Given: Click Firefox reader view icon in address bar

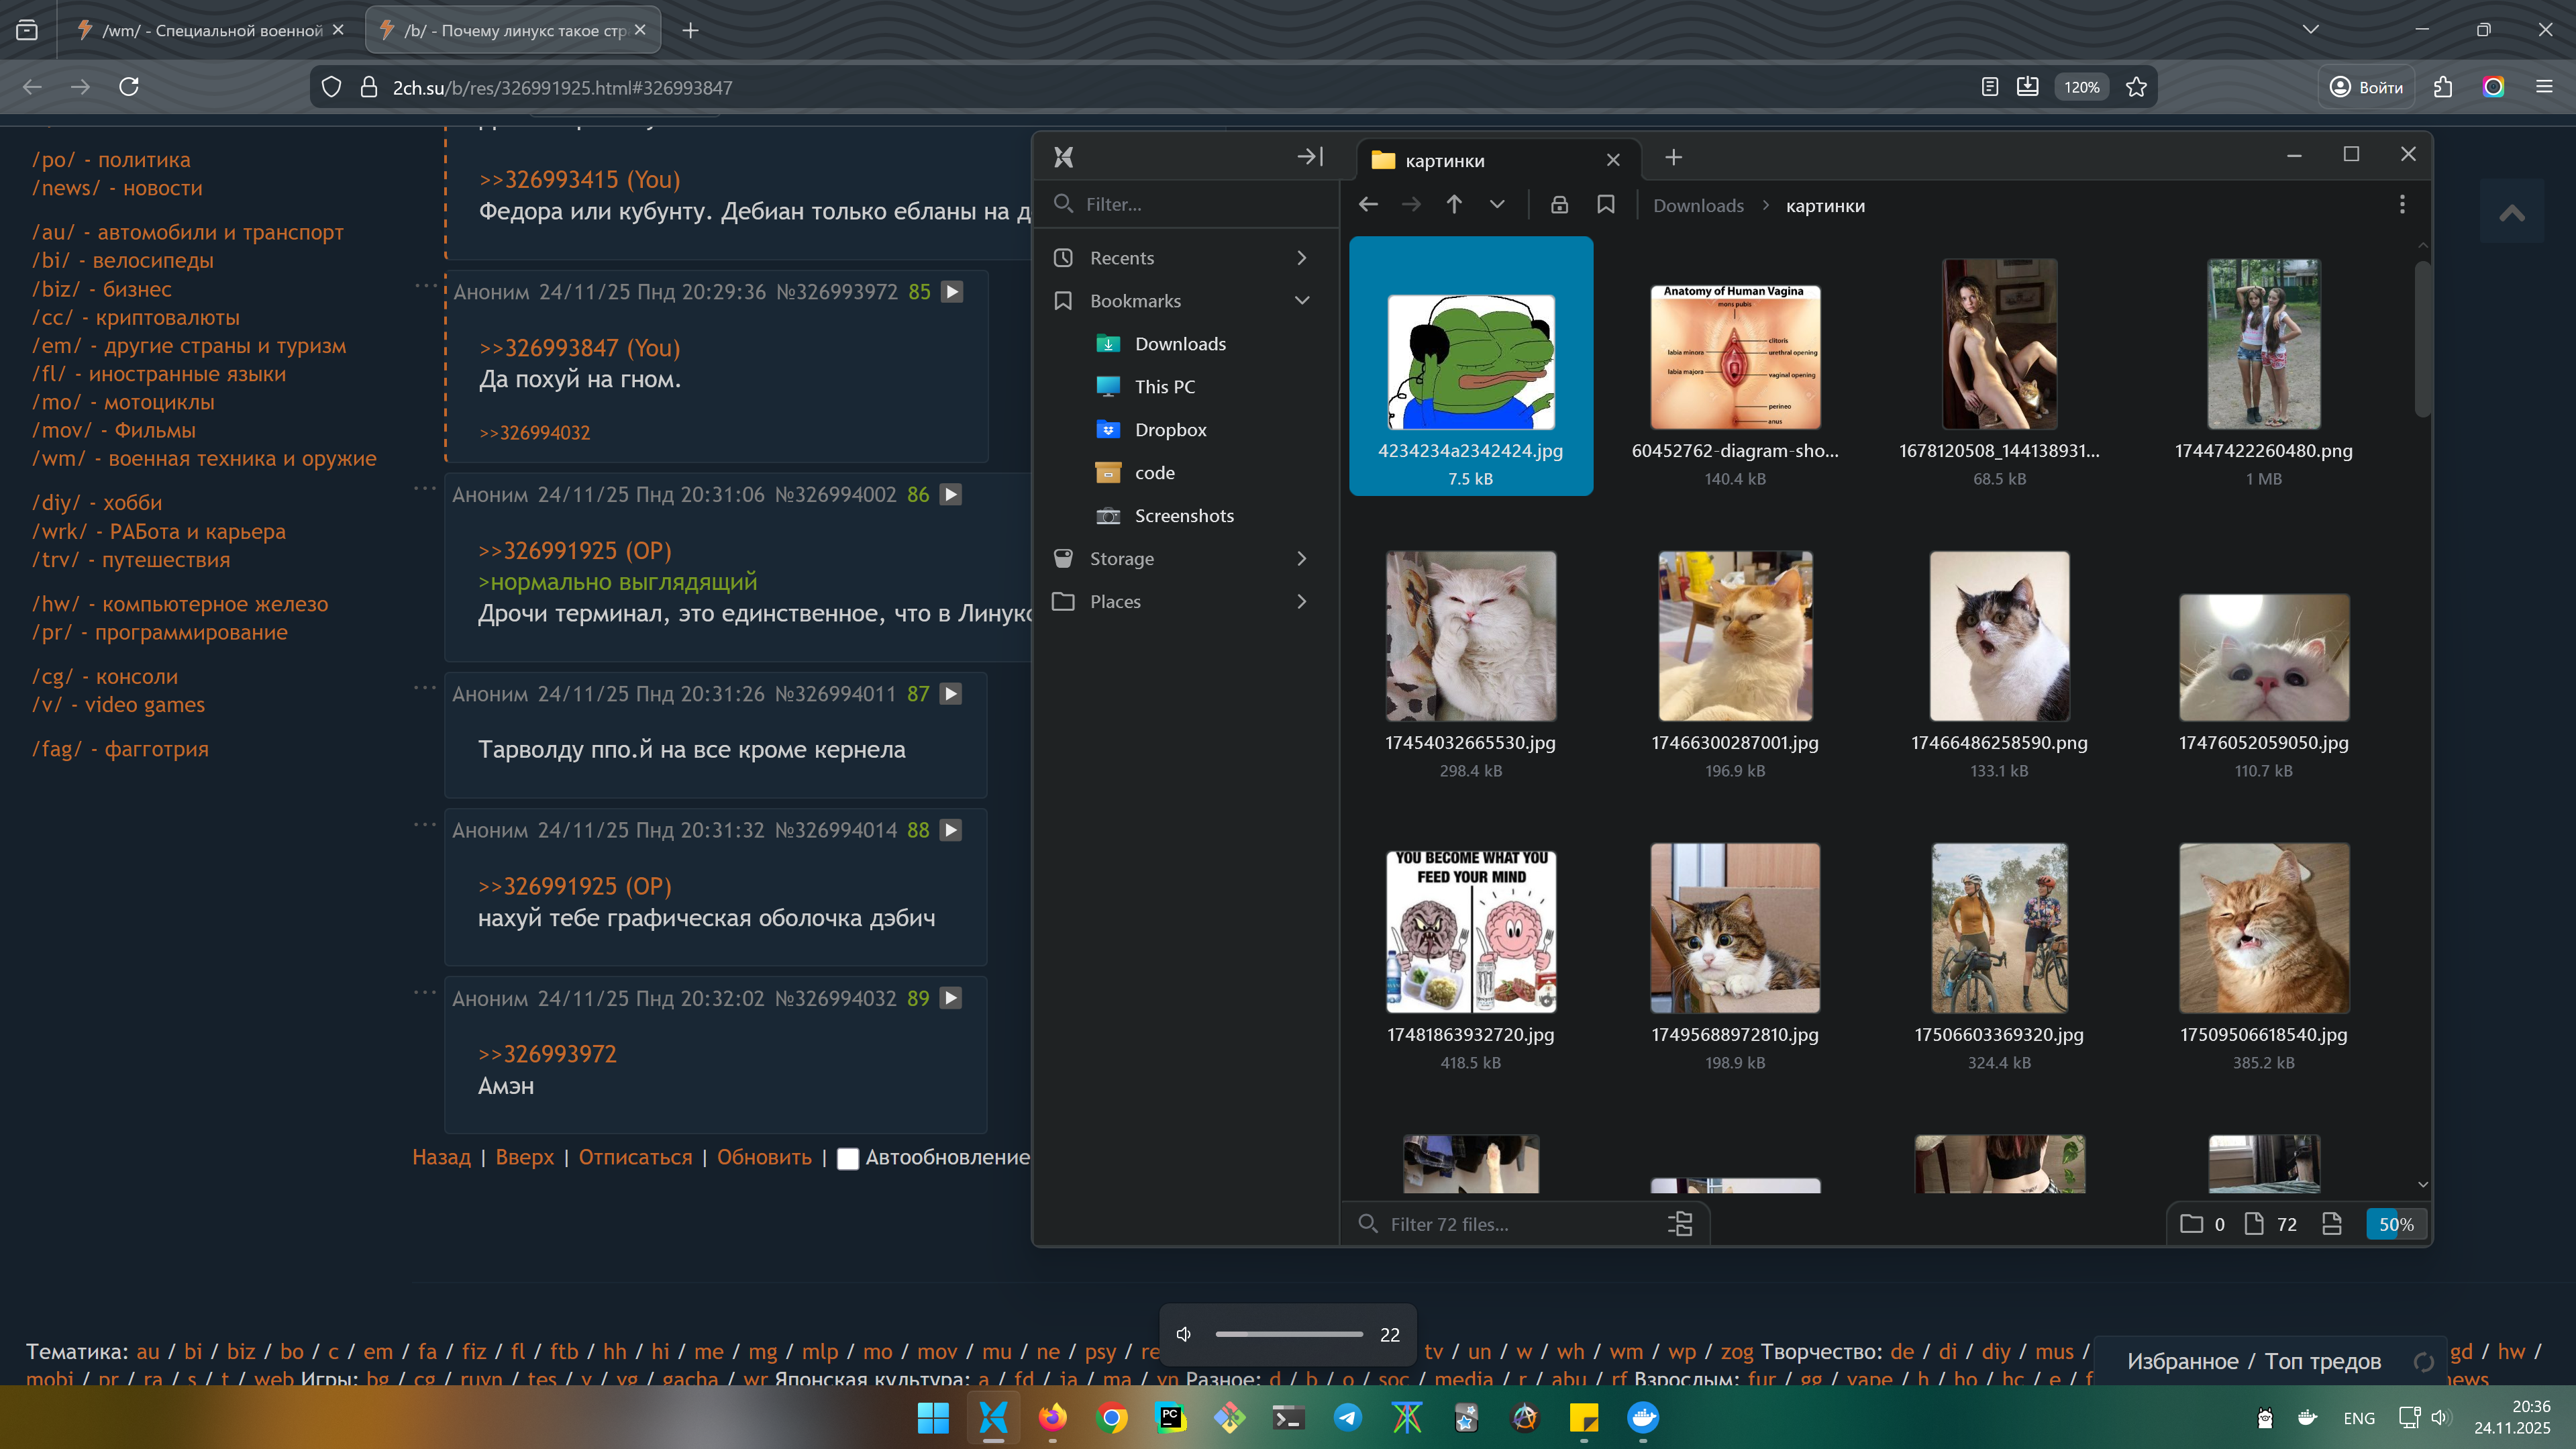Looking at the screenshot, I should pos(1989,87).
